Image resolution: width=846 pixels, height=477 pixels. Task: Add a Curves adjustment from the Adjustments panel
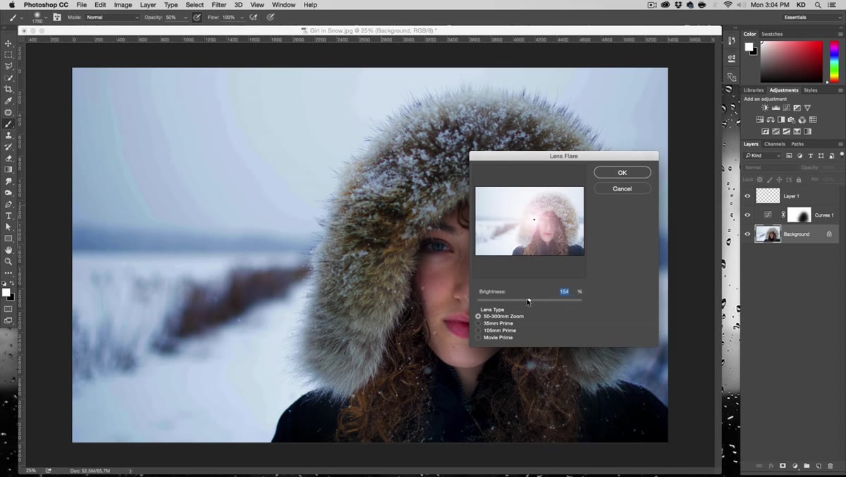(x=787, y=108)
